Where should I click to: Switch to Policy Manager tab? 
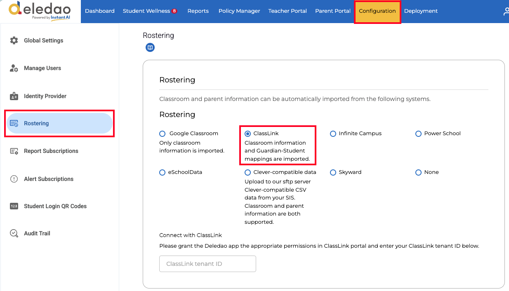click(x=239, y=11)
